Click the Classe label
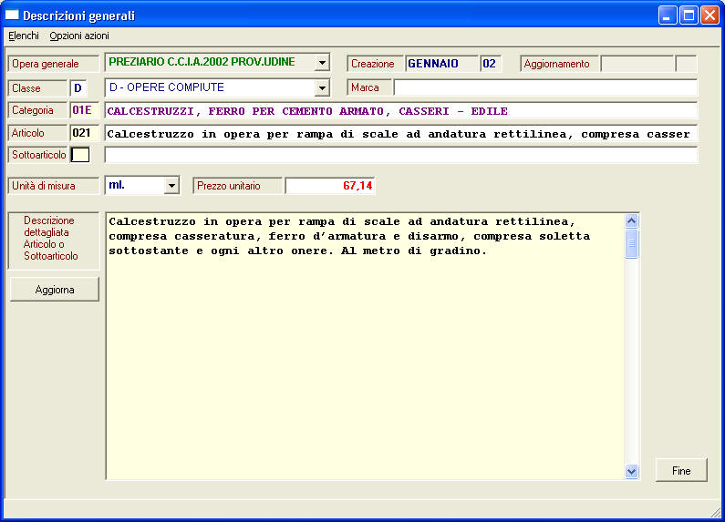 [37, 87]
